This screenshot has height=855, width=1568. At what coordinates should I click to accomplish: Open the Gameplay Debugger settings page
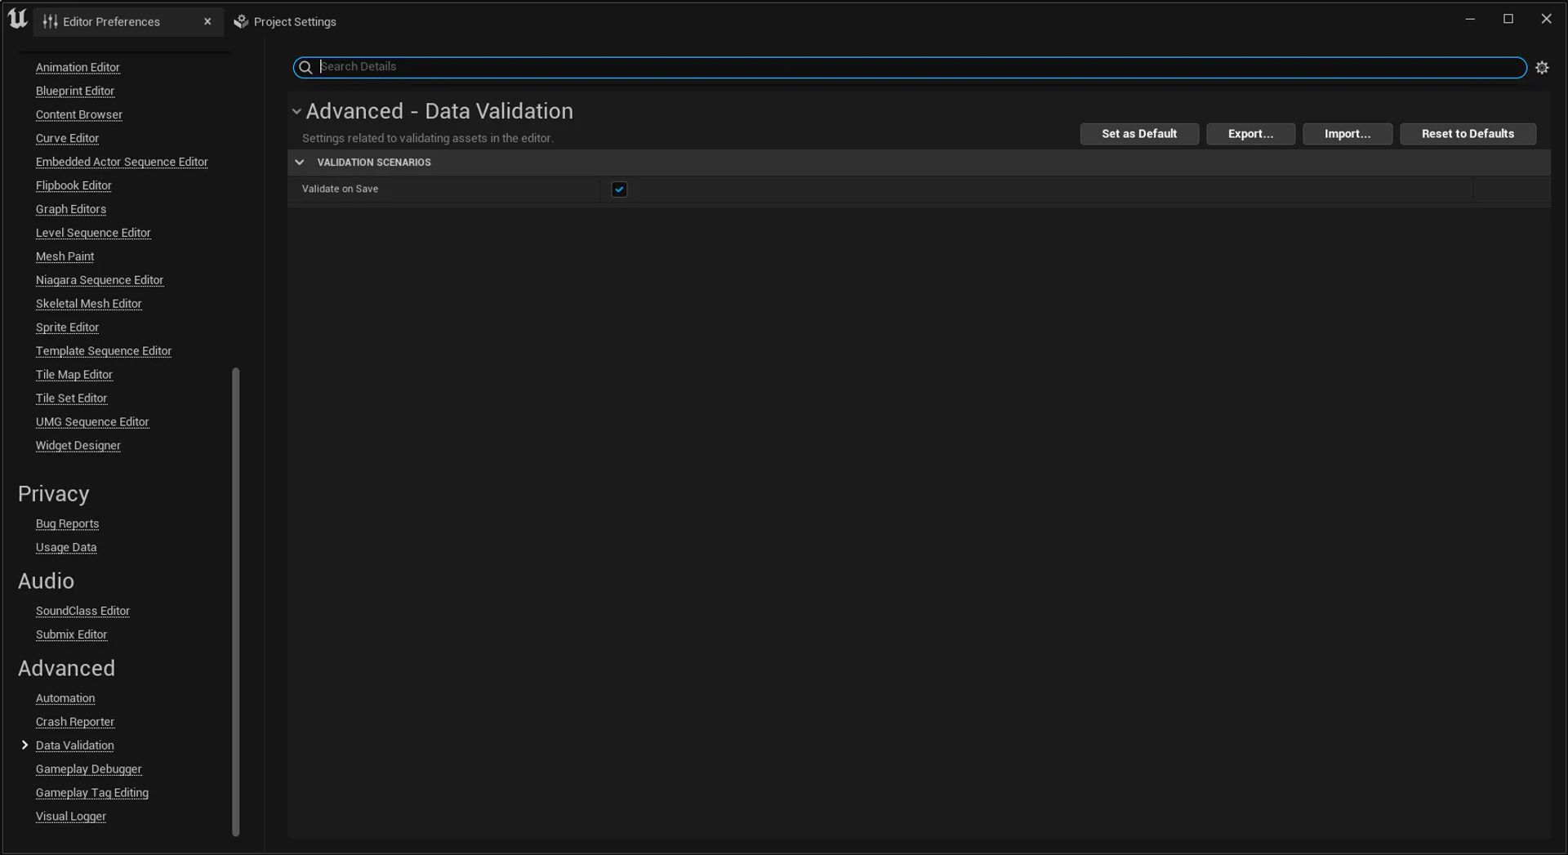tap(88, 768)
